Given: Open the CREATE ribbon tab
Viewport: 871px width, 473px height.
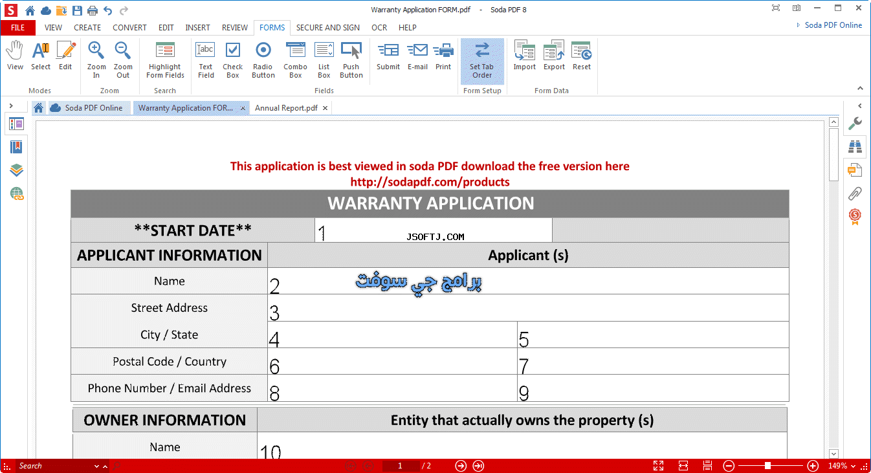Looking at the screenshot, I should point(87,28).
